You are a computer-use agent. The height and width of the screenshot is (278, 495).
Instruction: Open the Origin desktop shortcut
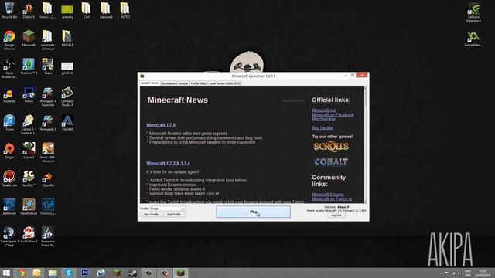coord(9,151)
